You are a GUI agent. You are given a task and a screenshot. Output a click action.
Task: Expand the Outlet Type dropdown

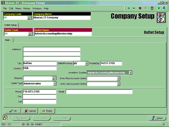[55, 83]
